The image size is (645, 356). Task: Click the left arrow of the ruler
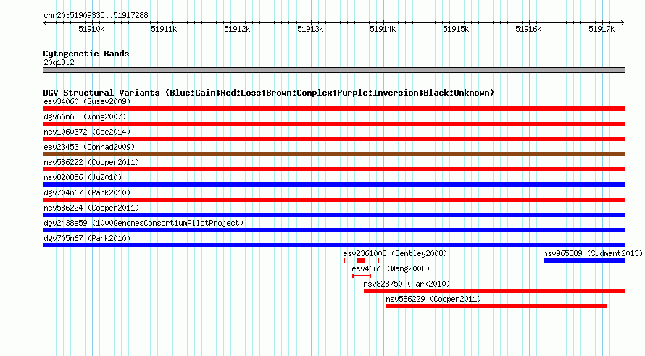coord(45,22)
